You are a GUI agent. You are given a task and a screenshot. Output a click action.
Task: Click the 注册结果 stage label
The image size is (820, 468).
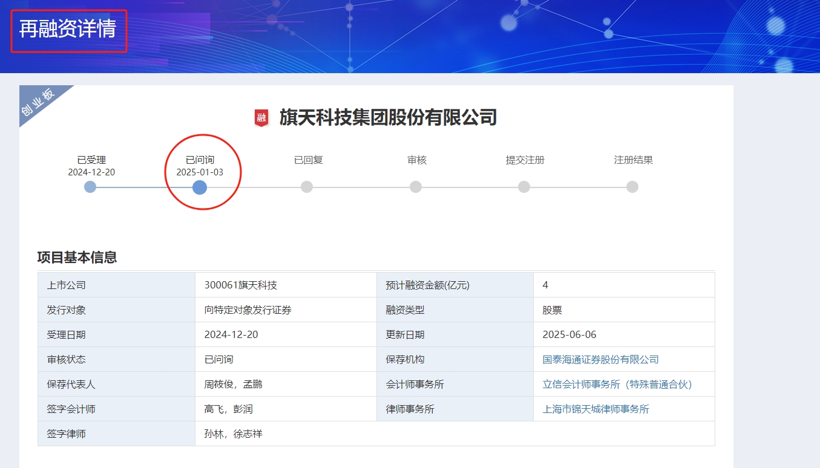click(634, 160)
